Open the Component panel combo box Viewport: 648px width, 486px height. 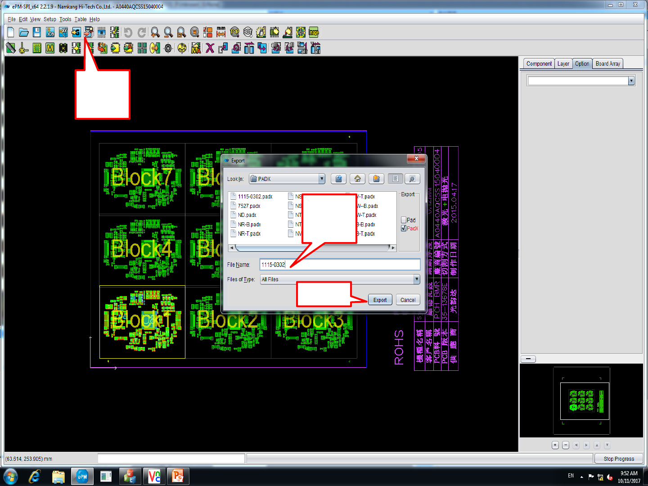[631, 81]
